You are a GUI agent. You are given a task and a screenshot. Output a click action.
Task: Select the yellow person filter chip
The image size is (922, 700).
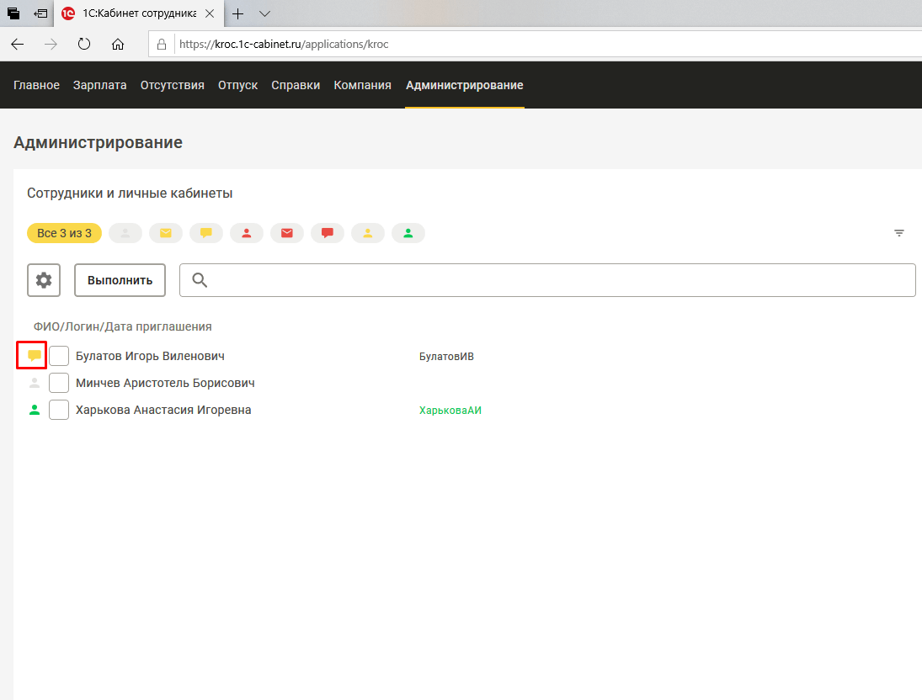[x=368, y=233]
